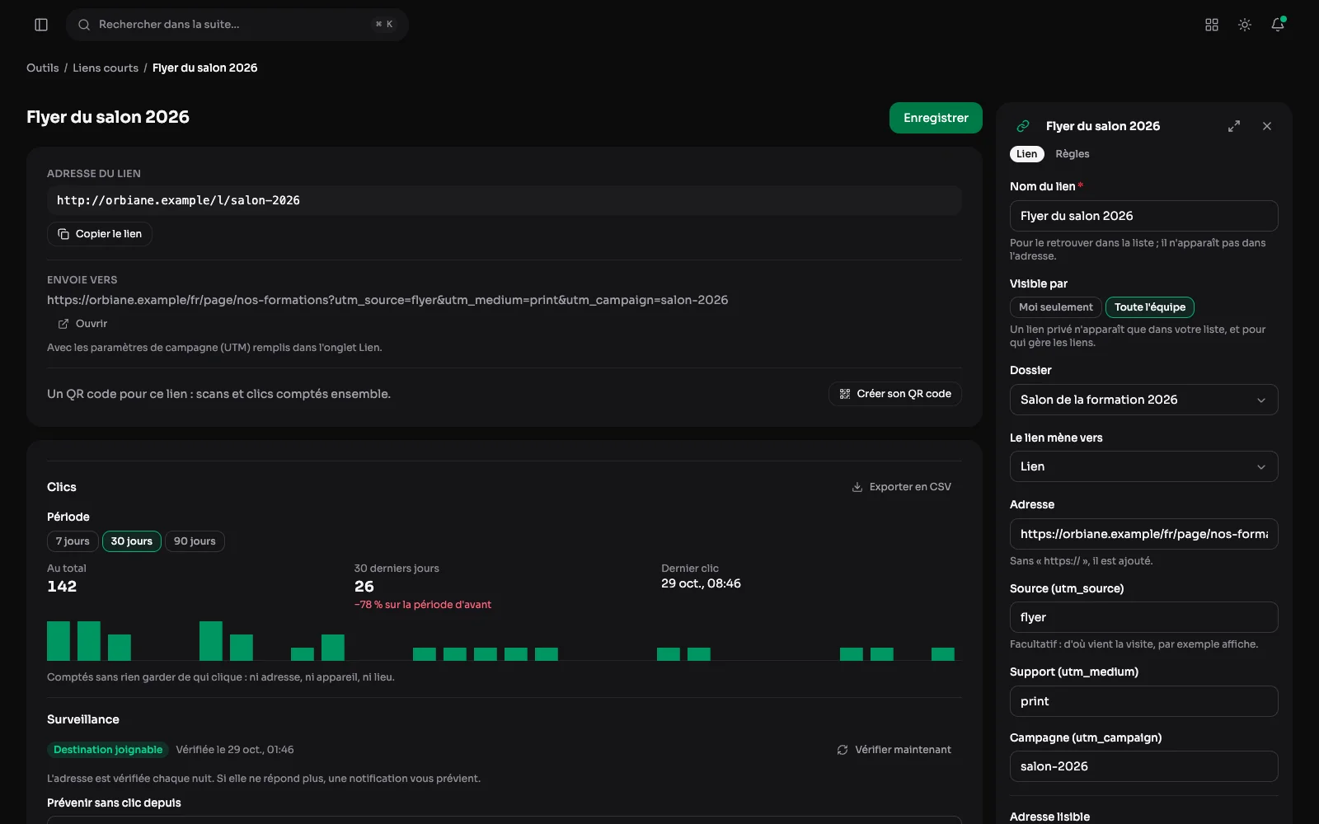The image size is (1319, 824).
Task: Switch to the Lien tab
Action: pos(1027,154)
